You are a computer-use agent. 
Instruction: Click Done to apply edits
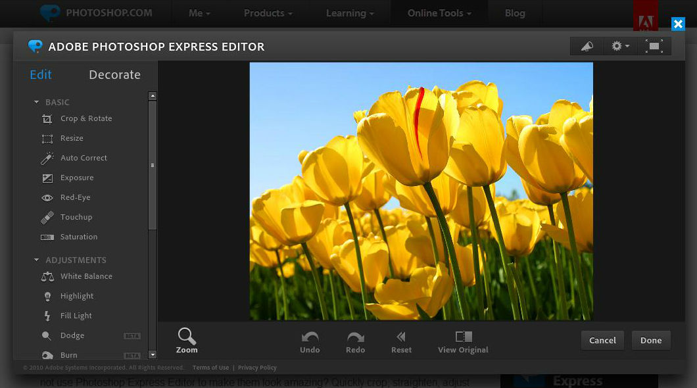pos(650,340)
